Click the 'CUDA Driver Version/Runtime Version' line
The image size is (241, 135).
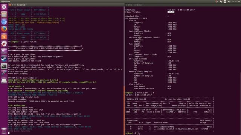point(33,80)
